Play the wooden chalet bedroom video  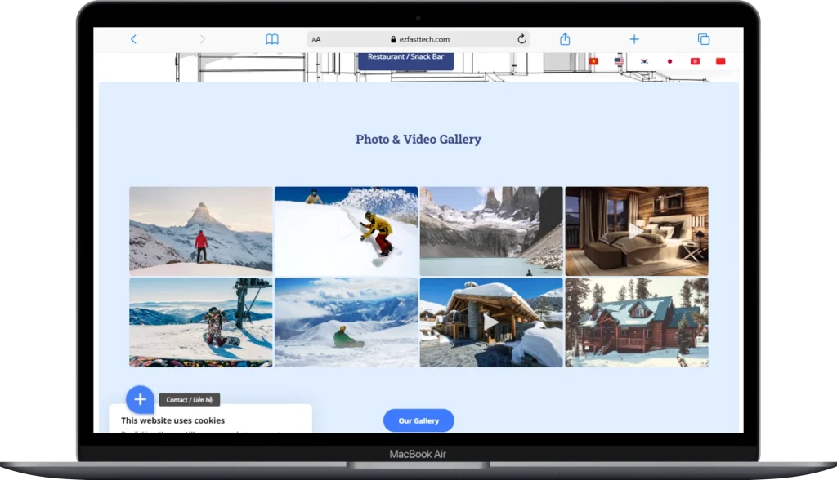point(637,231)
